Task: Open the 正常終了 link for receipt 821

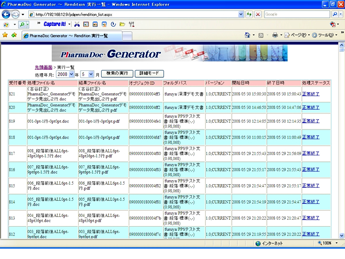Action: point(310,94)
